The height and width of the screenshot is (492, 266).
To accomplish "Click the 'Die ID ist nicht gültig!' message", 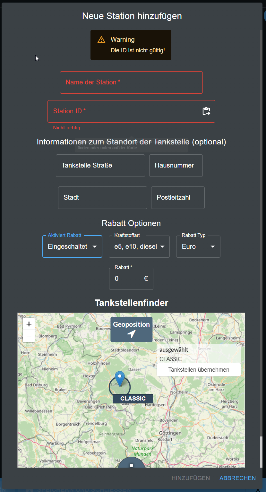I will [x=138, y=50].
